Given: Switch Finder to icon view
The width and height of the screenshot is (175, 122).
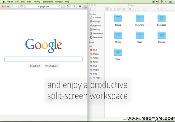Looking at the screenshot, I should click(107, 9).
